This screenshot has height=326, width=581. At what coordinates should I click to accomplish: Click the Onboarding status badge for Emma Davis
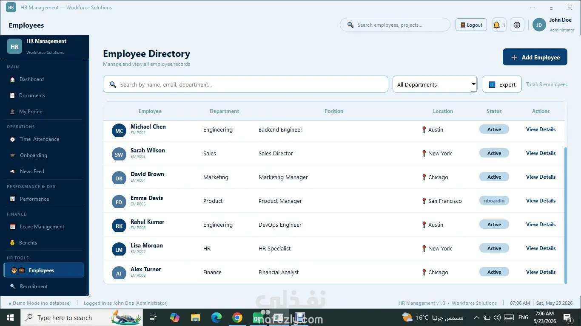494,201
